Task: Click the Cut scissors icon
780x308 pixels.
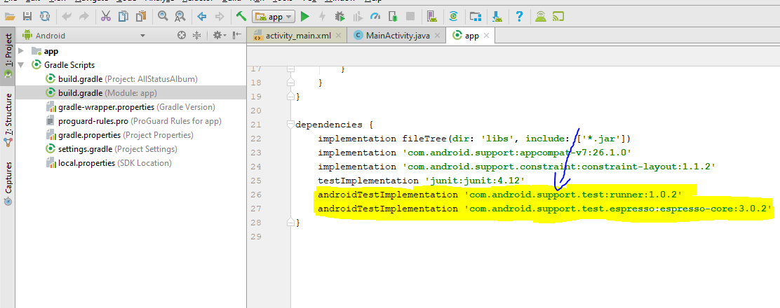Action: 105,16
